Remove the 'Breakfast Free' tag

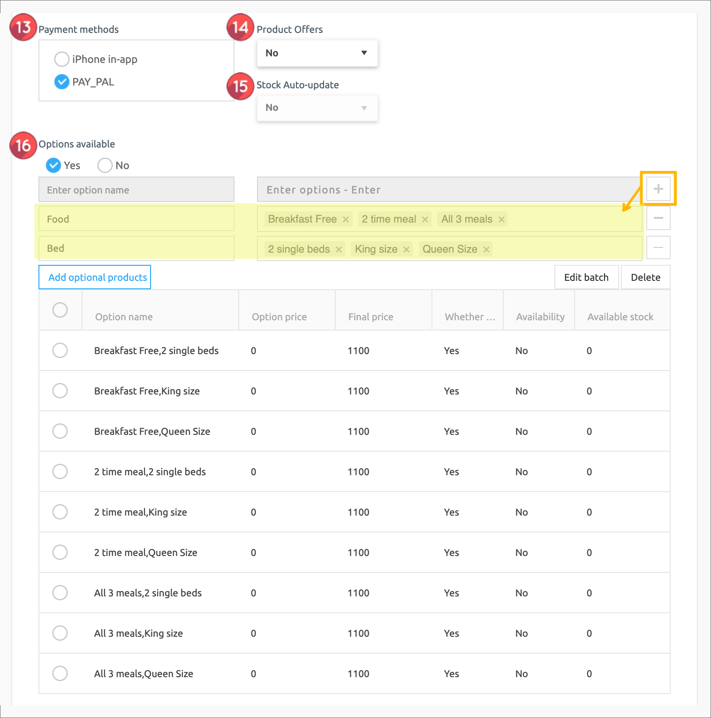(x=346, y=219)
